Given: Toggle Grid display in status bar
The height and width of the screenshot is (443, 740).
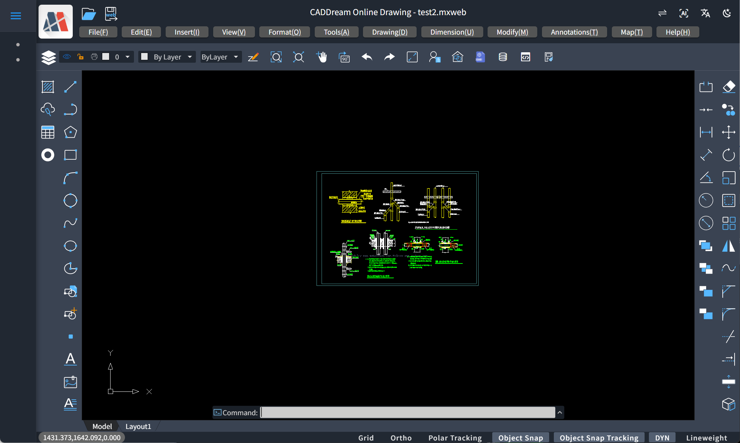Looking at the screenshot, I should tap(366, 438).
